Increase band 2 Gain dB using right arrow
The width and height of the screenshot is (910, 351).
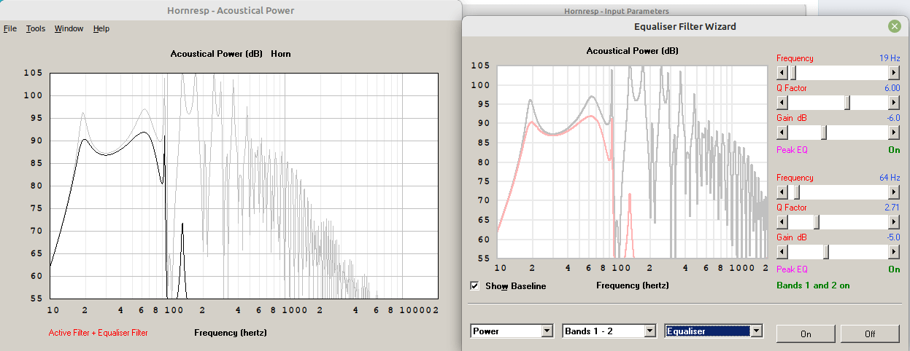pos(893,251)
